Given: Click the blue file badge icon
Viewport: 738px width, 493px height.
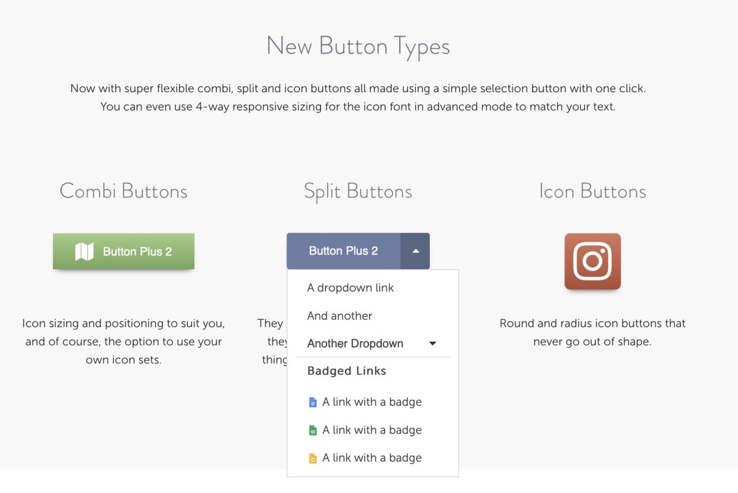Looking at the screenshot, I should [314, 401].
